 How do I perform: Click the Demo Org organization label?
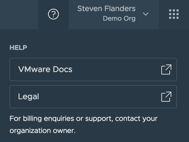click(119, 19)
